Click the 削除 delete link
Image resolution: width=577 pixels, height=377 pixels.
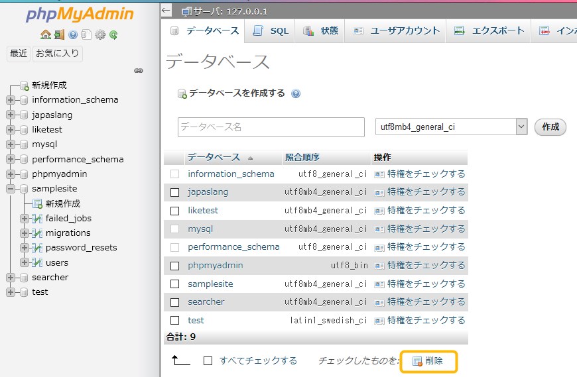[x=428, y=361]
